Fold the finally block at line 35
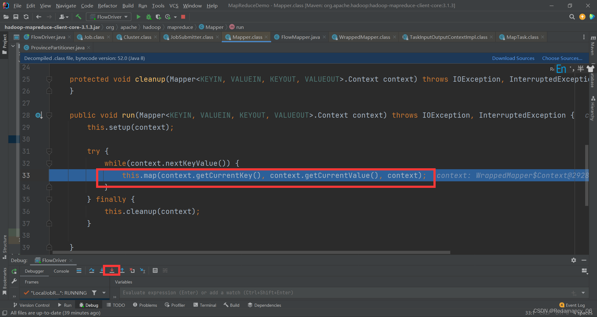This screenshot has height=317, width=597. click(x=49, y=199)
